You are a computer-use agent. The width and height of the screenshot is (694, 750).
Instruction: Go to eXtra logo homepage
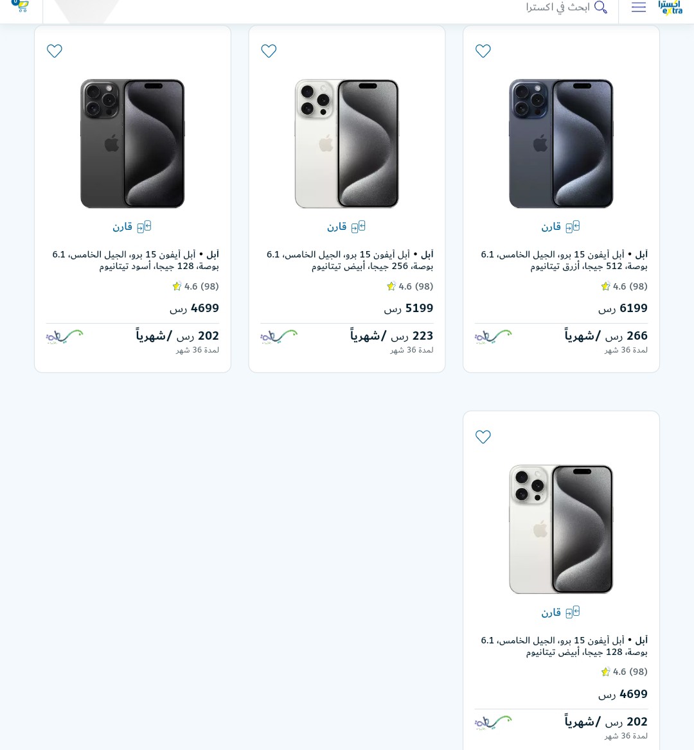point(670,7)
